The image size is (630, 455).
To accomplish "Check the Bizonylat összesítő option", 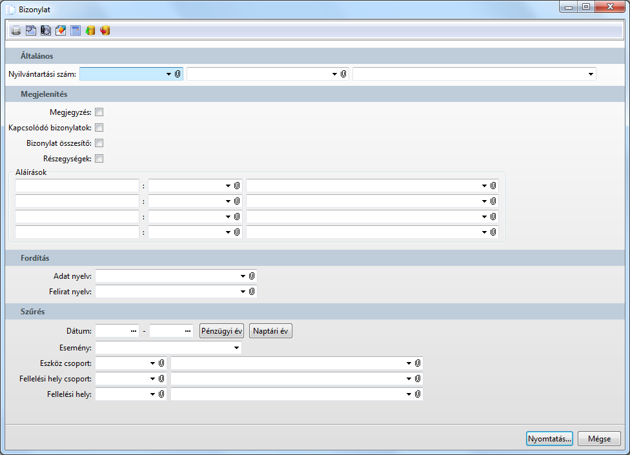I will [99, 143].
